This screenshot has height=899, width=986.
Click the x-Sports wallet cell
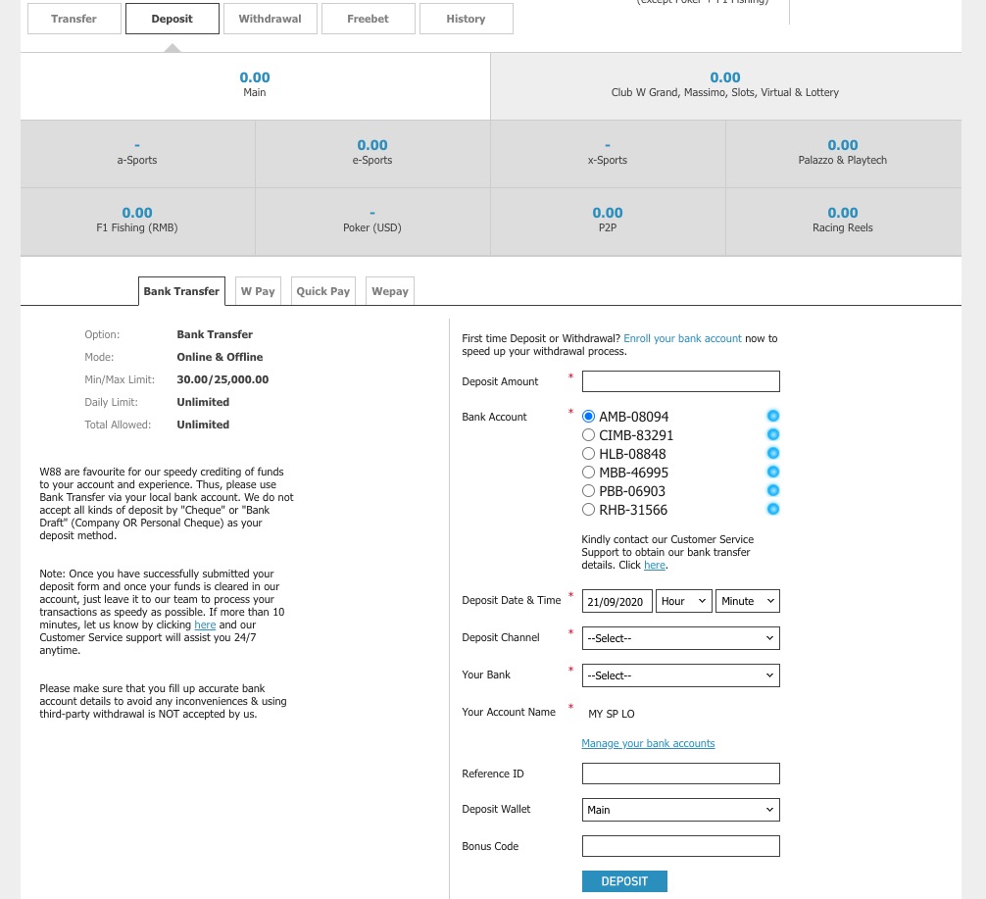(608, 154)
